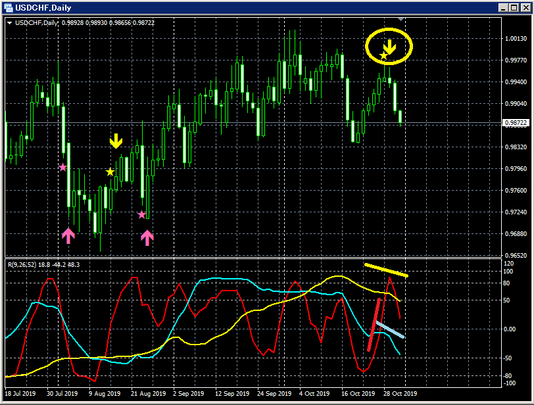The width and height of the screenshot is (534, 405).
Task: Minimize the USDCHF.Daily chart window
Action: 503,7
